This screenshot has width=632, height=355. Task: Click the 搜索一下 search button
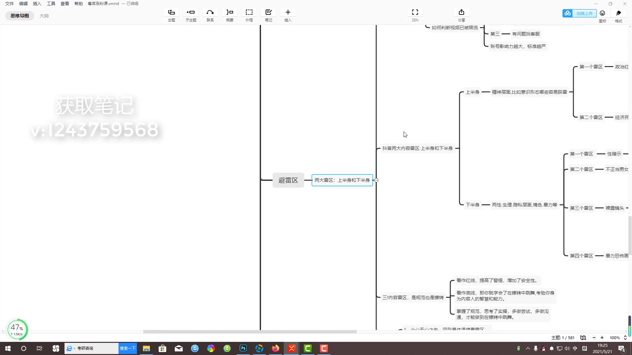click(128, 348)
